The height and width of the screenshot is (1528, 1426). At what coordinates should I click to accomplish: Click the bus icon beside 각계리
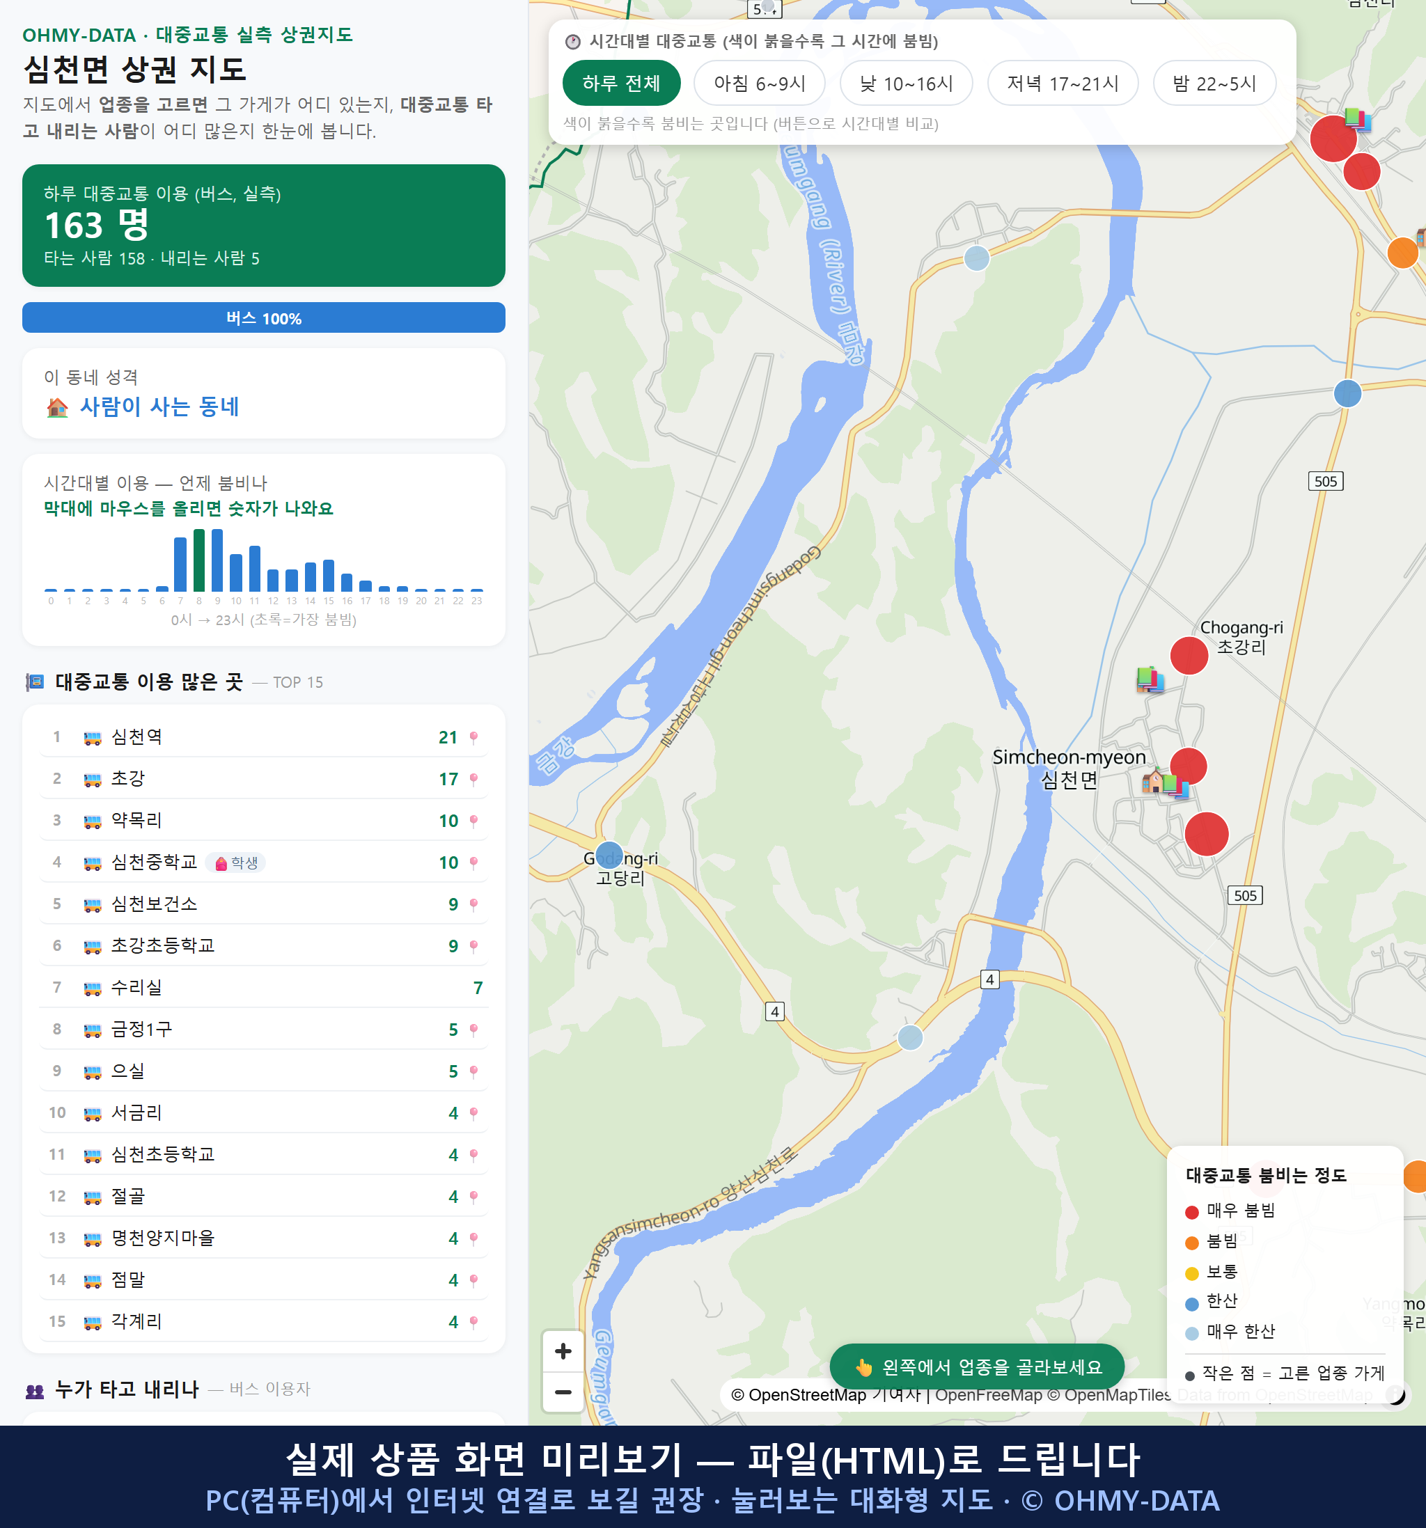(92, 1322)
